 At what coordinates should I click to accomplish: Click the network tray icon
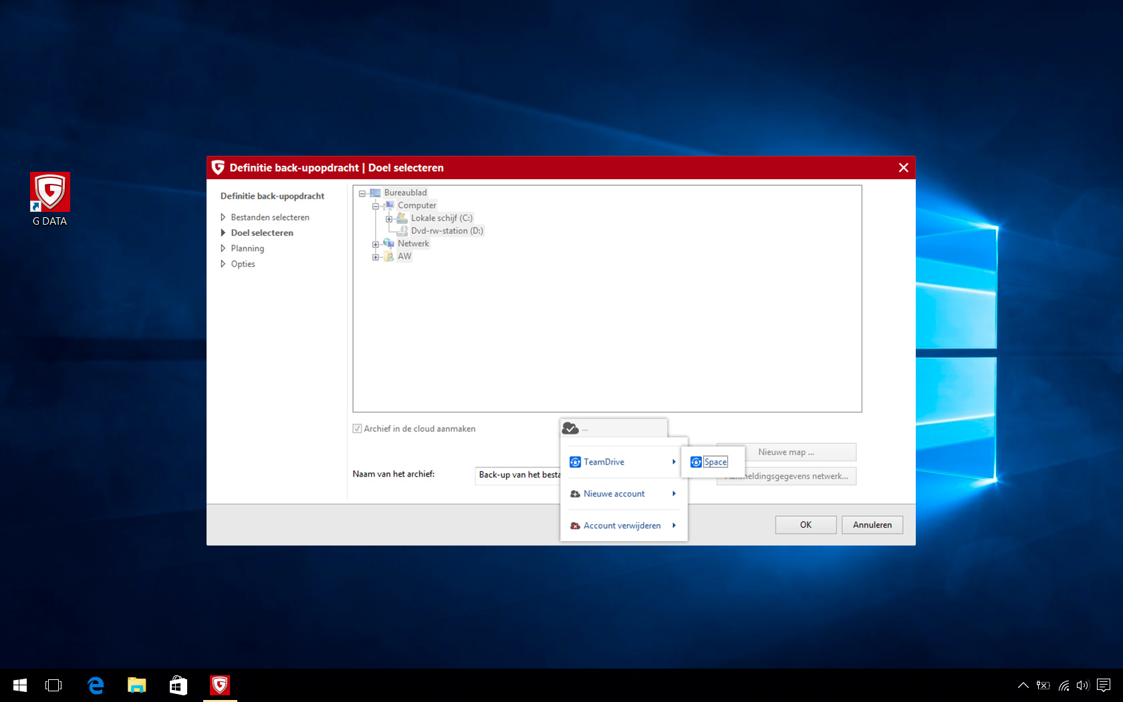[1064, 685]
